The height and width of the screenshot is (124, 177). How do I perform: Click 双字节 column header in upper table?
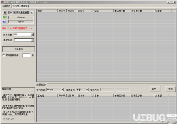[x=72, y=11]
